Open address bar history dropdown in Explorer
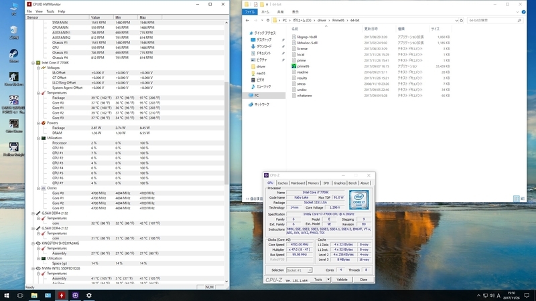This screenshot has width=536, height=301. pyautogui.click(x=456, y=21)
